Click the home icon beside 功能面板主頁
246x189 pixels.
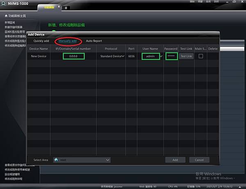point(6,16)
